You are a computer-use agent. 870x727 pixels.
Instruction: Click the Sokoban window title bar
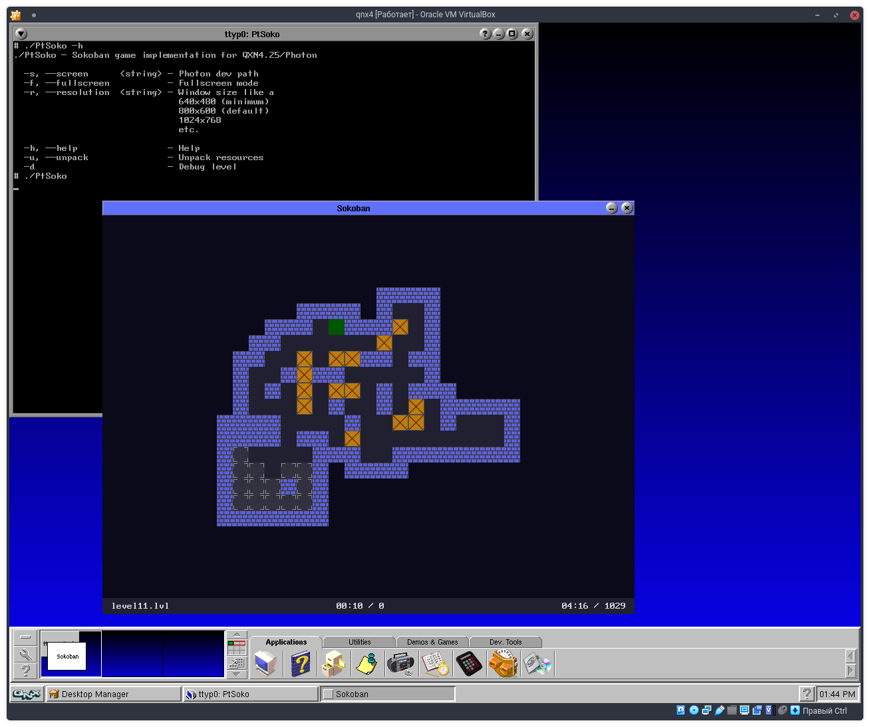coord(353,208)
